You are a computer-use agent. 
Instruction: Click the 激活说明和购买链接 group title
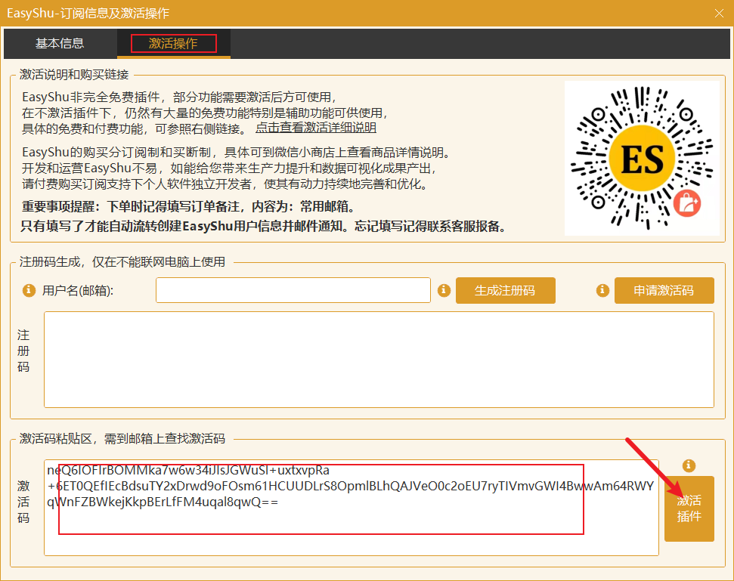pos(74,74)
